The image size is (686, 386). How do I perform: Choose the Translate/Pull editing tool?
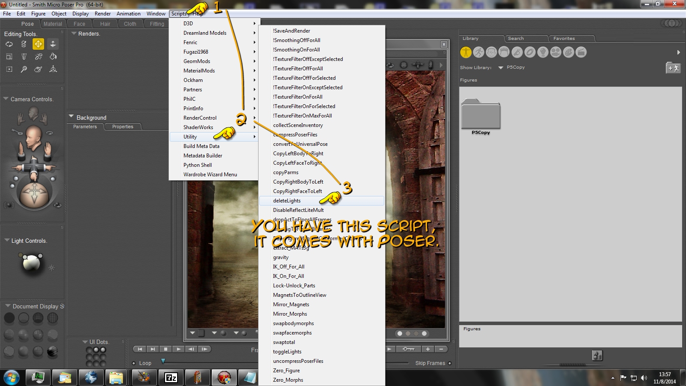pos(38,44)
